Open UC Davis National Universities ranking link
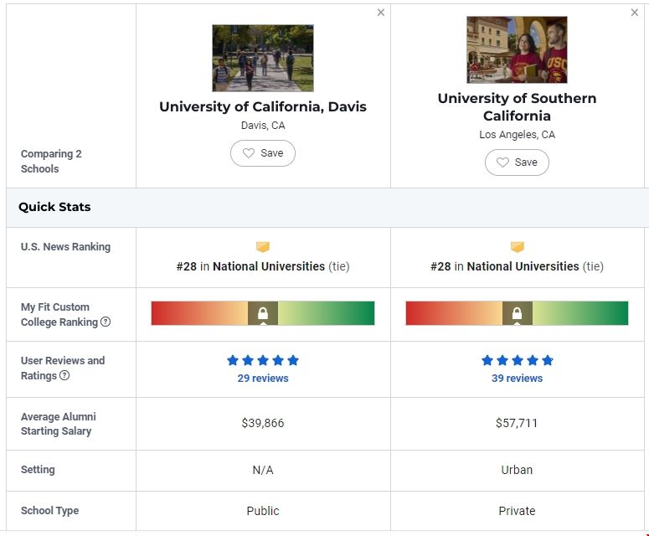The image size is (649, 536). point(268,266)
